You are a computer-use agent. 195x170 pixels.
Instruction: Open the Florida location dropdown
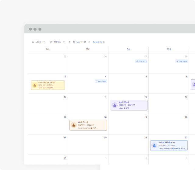[x=64, y=42]
